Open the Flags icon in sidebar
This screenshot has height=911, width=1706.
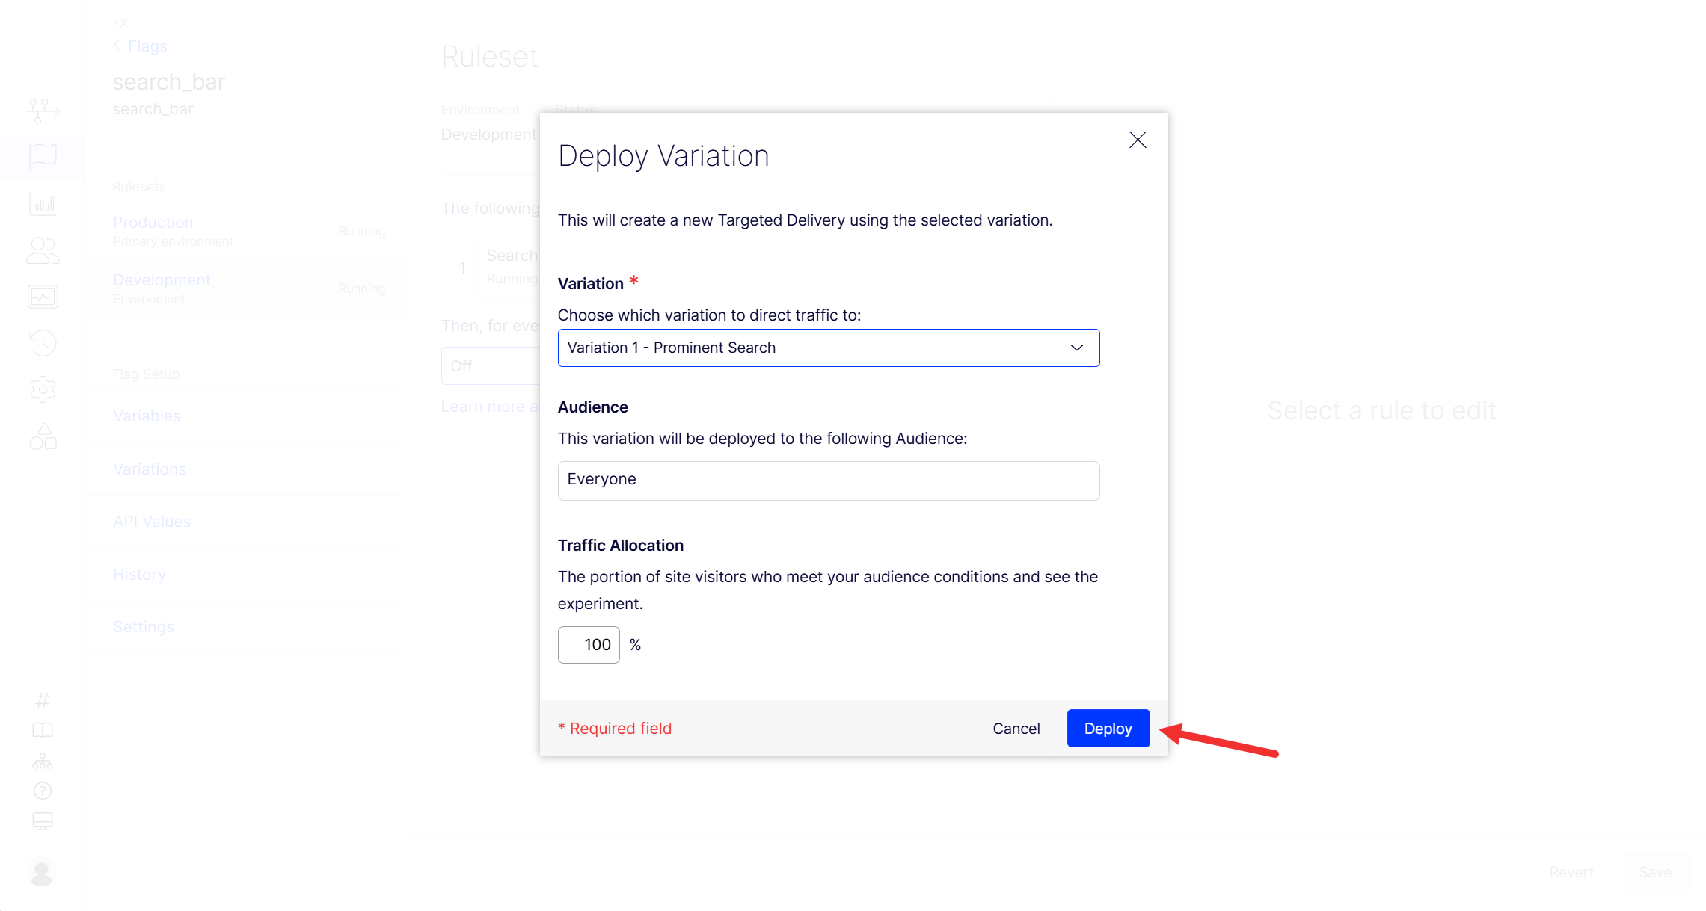click(43, 156)
